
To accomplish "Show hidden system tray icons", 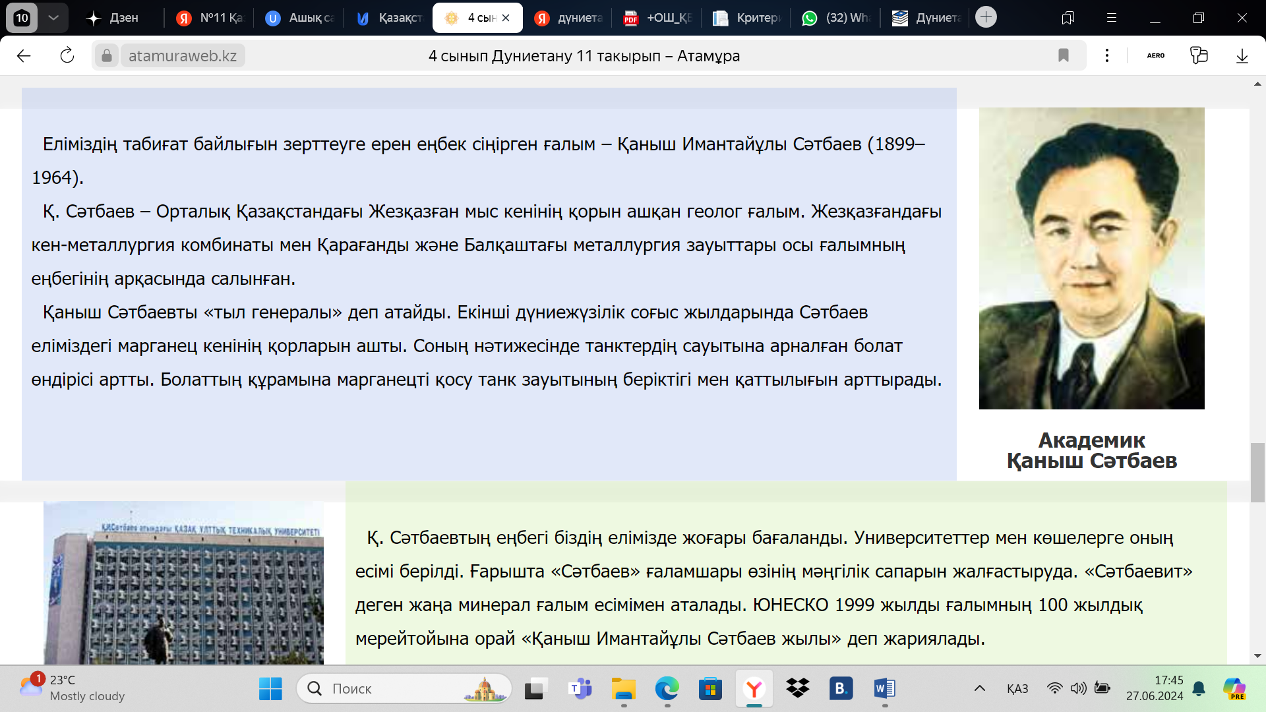I will click(x=980, y=688).
